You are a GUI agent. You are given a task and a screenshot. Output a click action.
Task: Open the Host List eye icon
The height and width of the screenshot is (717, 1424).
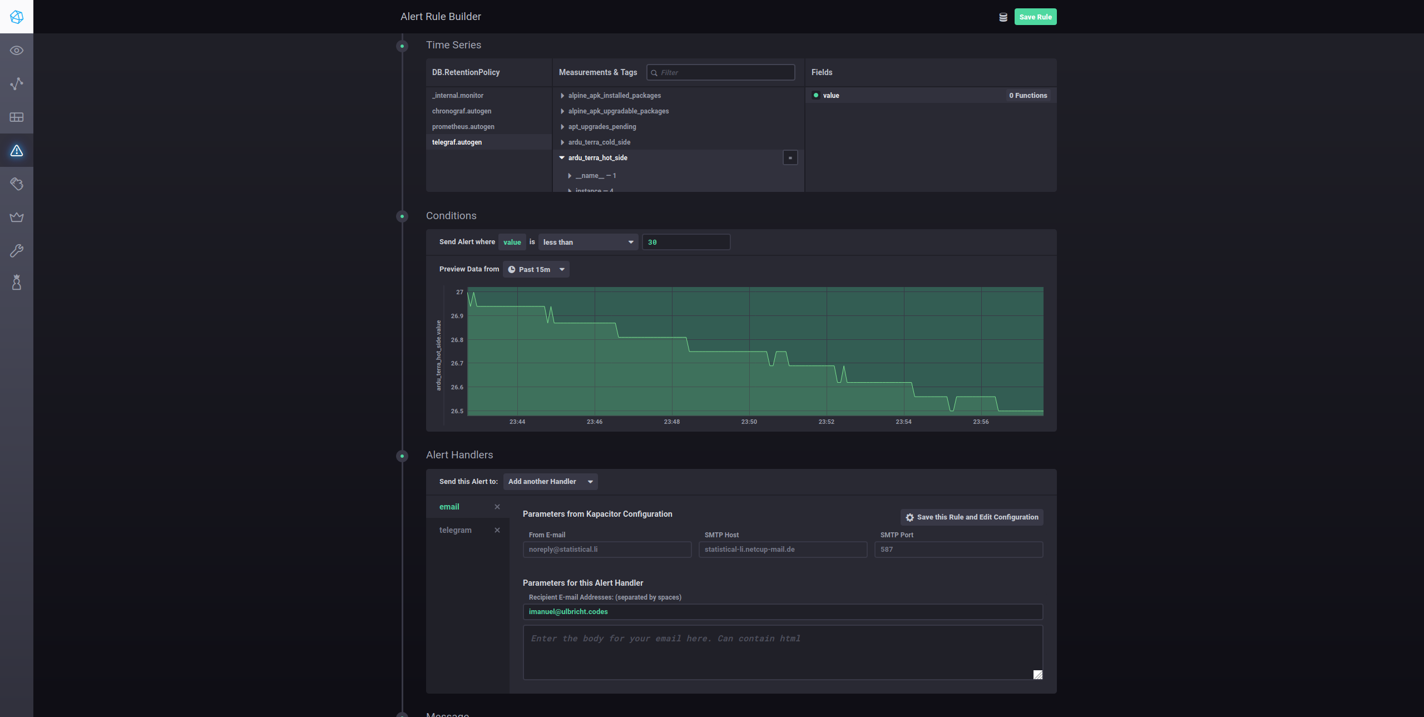click(17, 51)
